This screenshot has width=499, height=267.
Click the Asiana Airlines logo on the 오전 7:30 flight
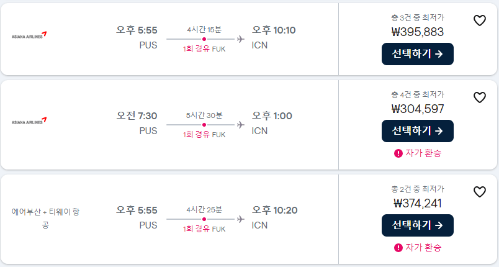pyautogui.click(x=29, y=121)
